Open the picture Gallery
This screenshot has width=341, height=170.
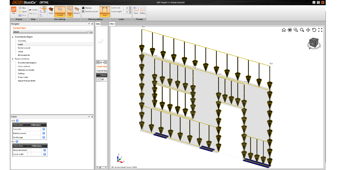[142, 11]
